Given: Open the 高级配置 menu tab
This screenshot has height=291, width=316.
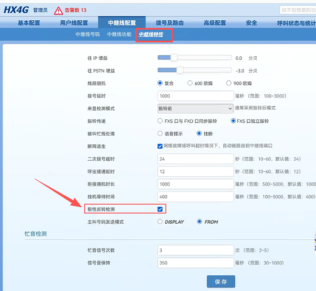Looking at the screenshot, I should pyautogui.click(x=215, y=23).
